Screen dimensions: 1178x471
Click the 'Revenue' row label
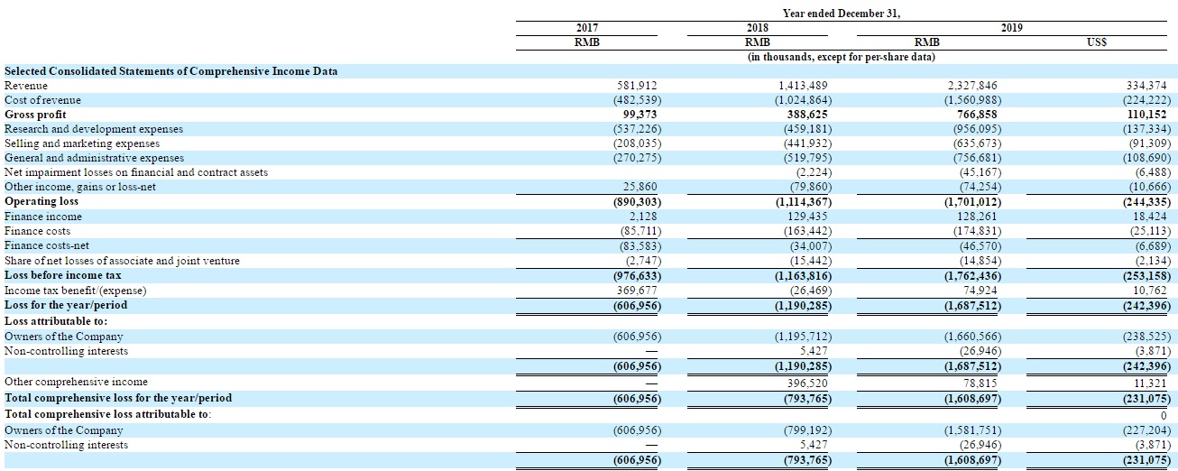tap(26, 86)
